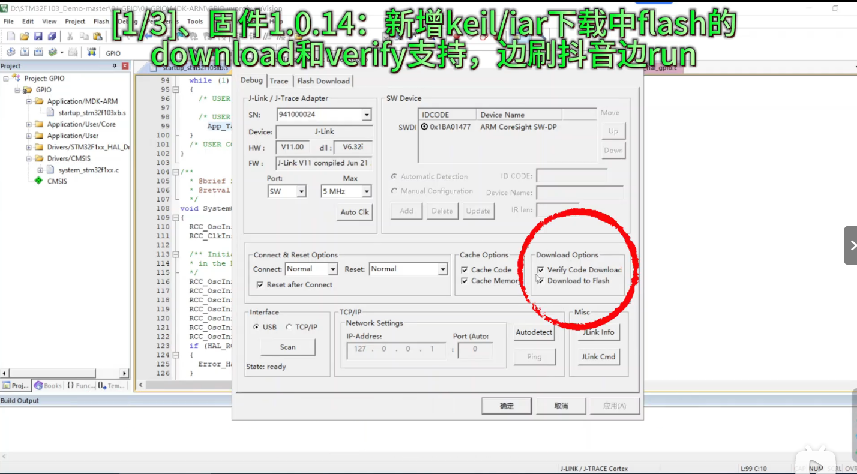Image resolution: width=857 pixels, height=474 pixels.
Task: Collapse the GPIO target node
Action: [17, 90]
